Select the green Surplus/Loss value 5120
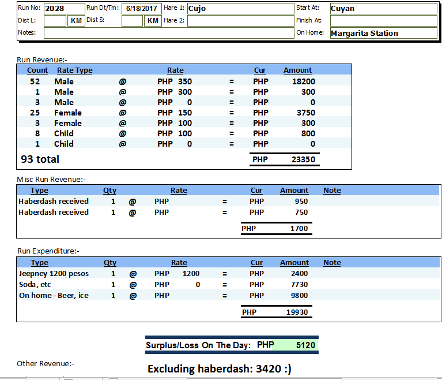Viewport: 442px width, 380px height. (x=305, y=345)
